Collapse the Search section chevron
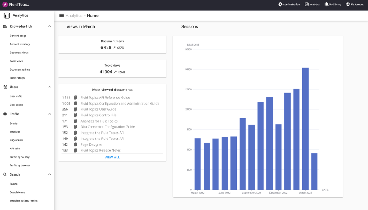The width and height of the screenshot is (368, 210). (x=49, y=174)
